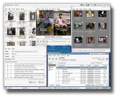Select the Southern Decadence video thumbnail

pos(102,40)
